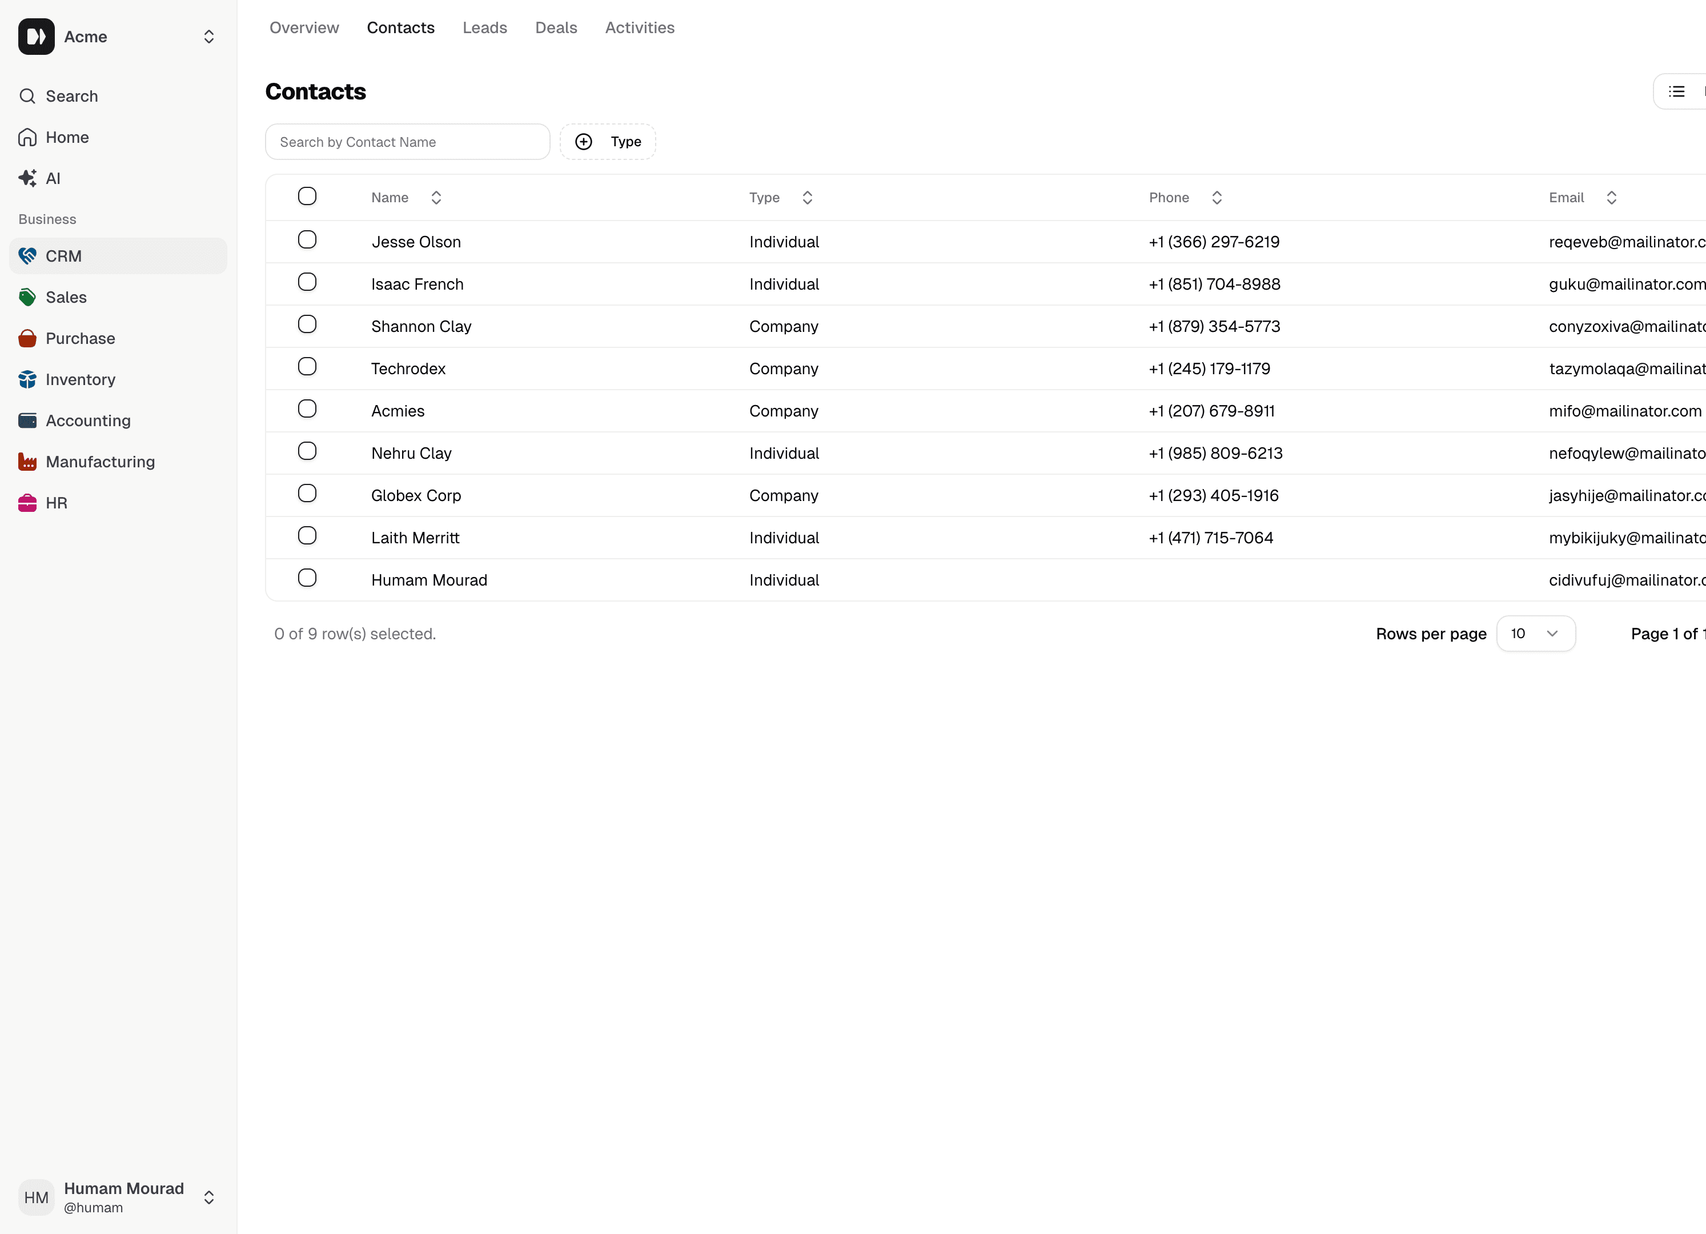Click the Acme logo icon
The image size is (1706, 1234).
pos(36,36)
